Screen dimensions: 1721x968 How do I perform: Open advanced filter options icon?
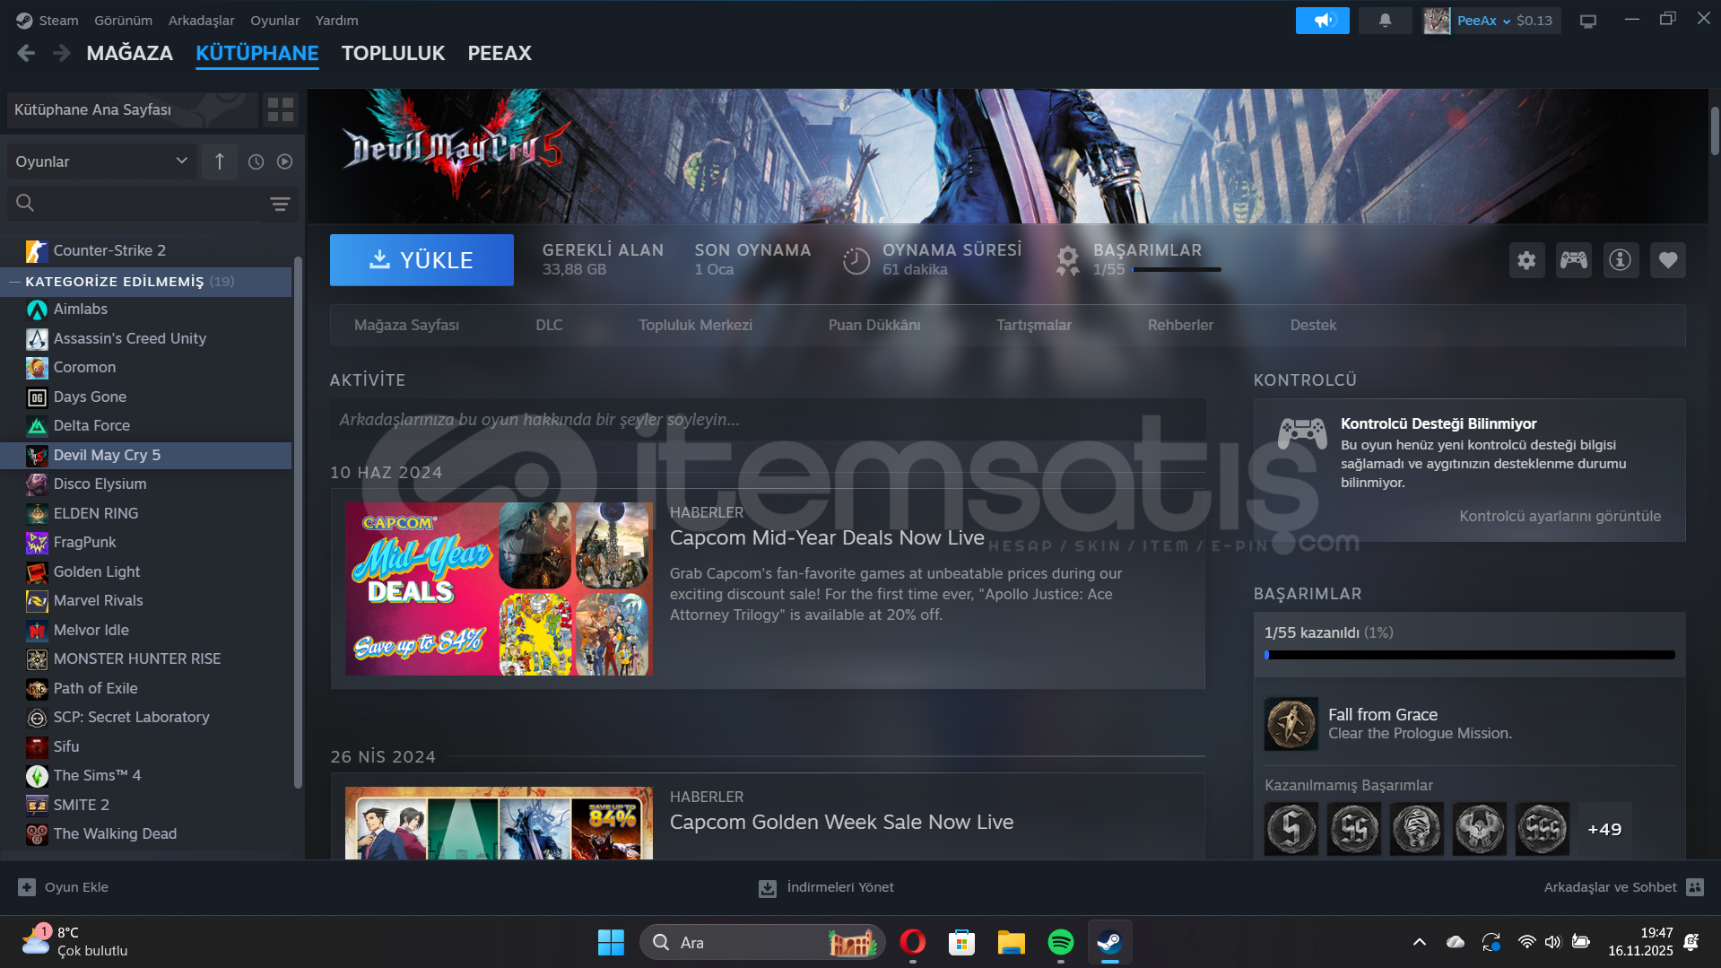280,205
